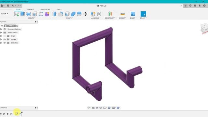Click the Orbit navigation icon

tap(89, 108)
